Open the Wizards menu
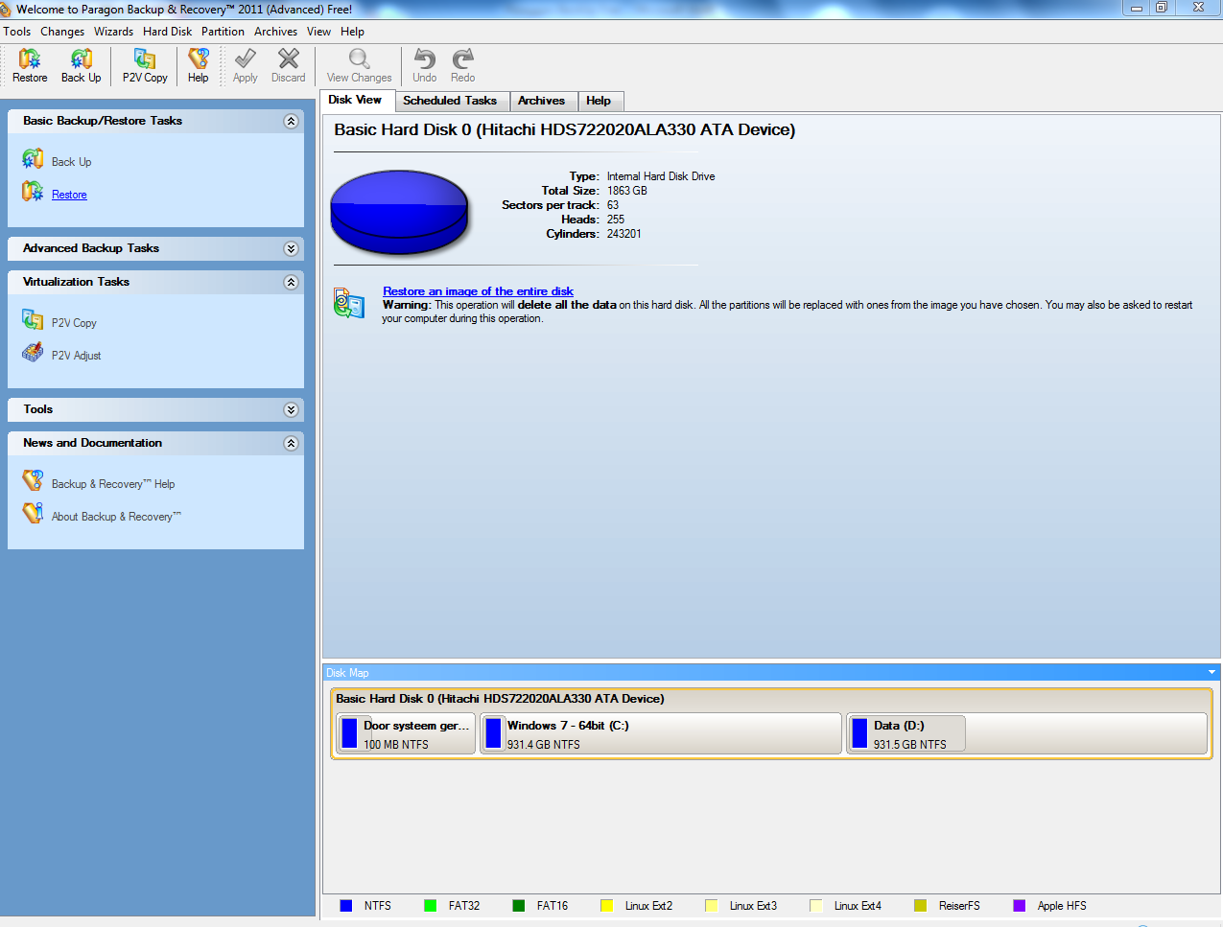 coord(113,32)
